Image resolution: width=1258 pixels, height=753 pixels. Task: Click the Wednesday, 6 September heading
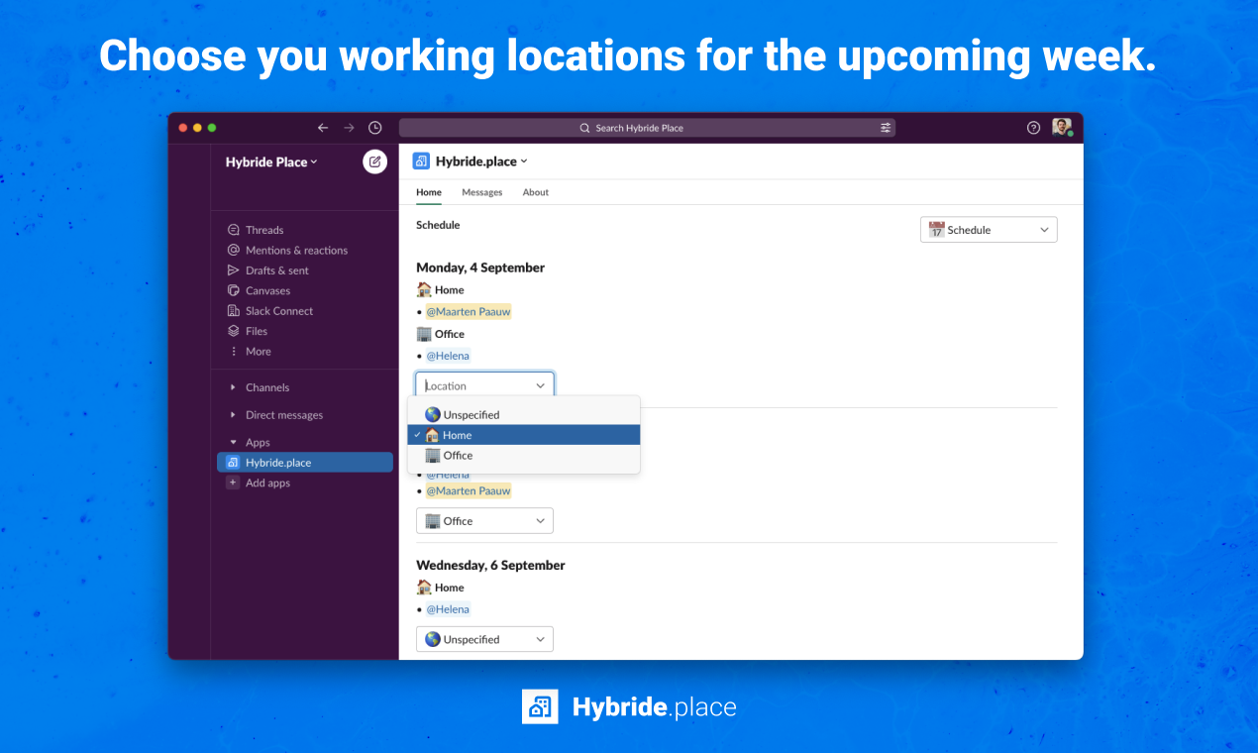[x=490, y=566]
